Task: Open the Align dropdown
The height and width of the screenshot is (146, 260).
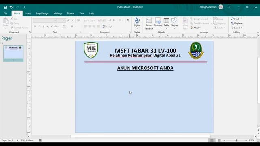Action: 196,28
